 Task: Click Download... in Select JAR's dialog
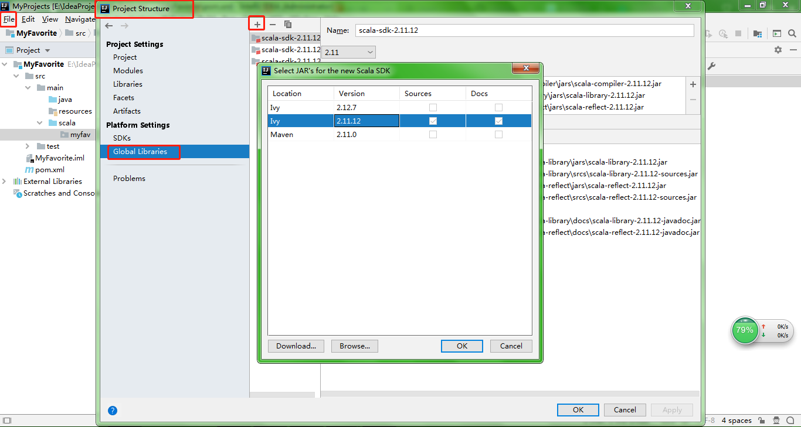[x=296, y=346]
